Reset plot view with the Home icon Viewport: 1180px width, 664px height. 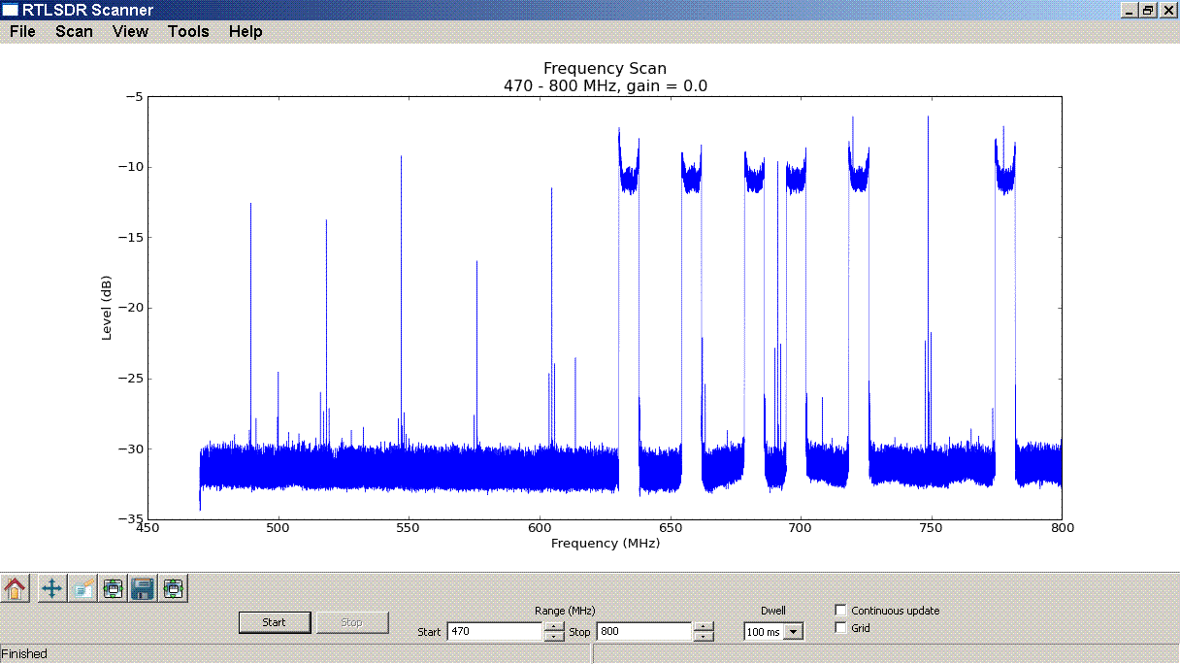(15, 588)
